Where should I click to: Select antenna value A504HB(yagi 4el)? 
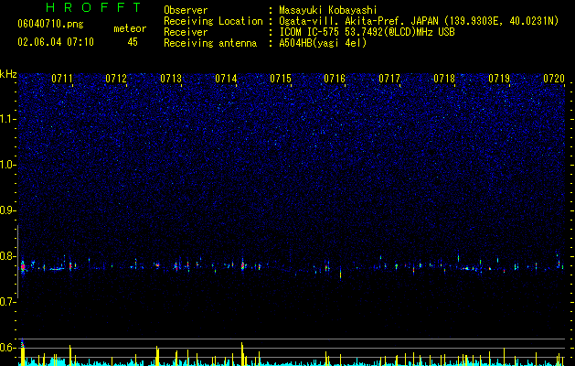tap(323, 43)
